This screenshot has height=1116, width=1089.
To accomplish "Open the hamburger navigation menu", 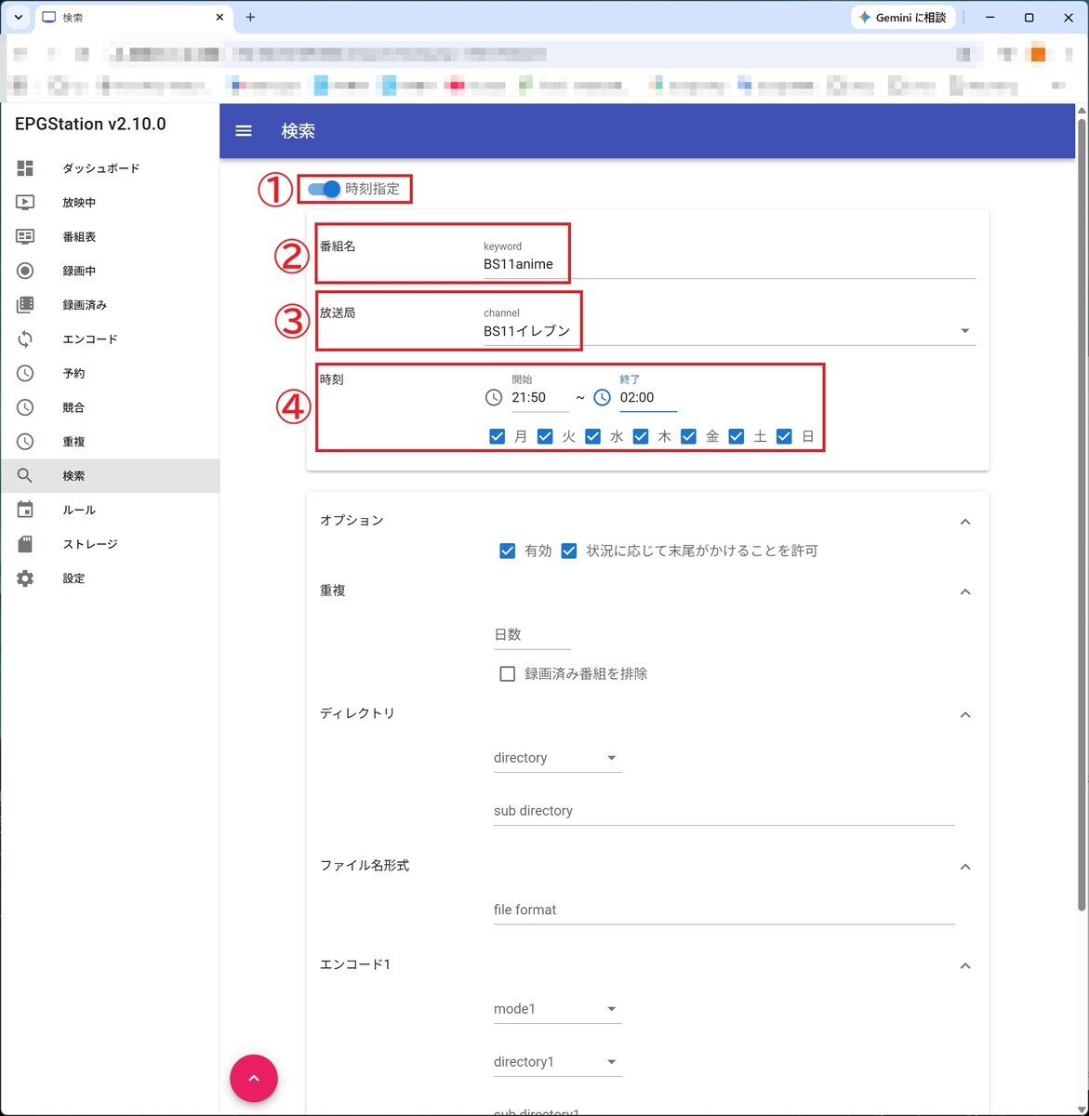I will pyautogui.click(x=244, y=131).
